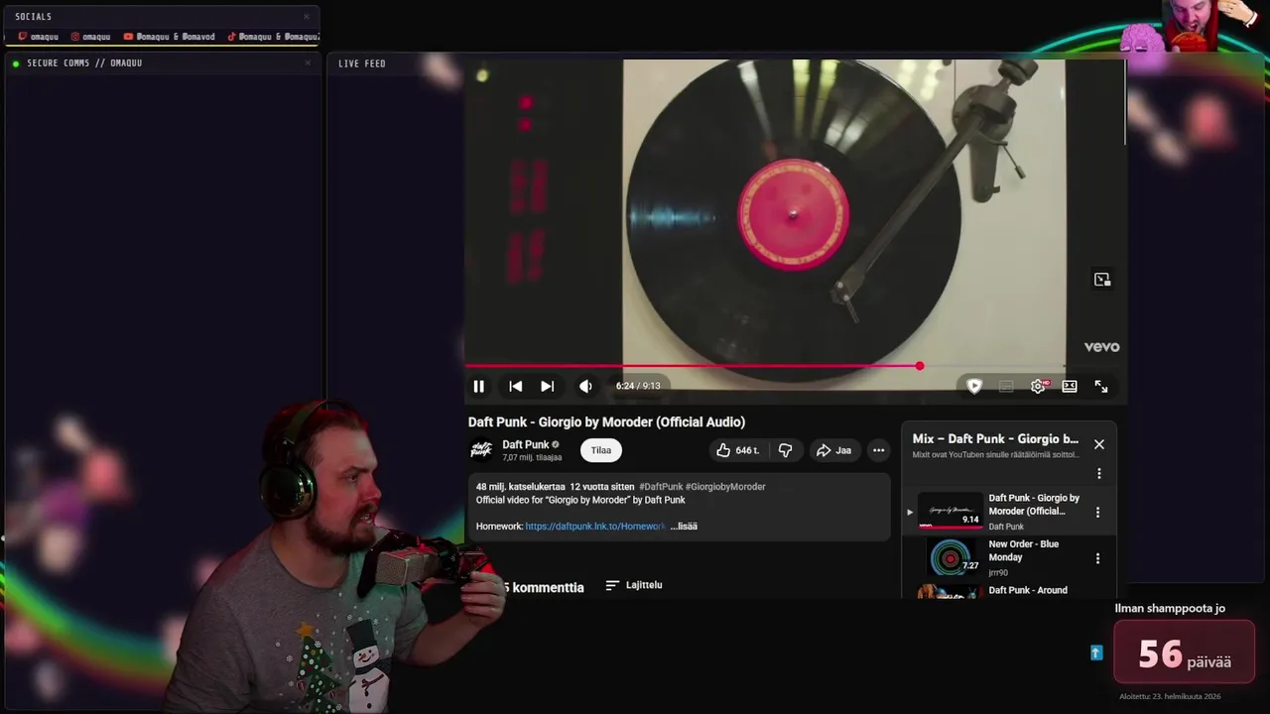
Task: Play the New Order Blue Monday thumbnail
Action: click(x=951, y=557)
